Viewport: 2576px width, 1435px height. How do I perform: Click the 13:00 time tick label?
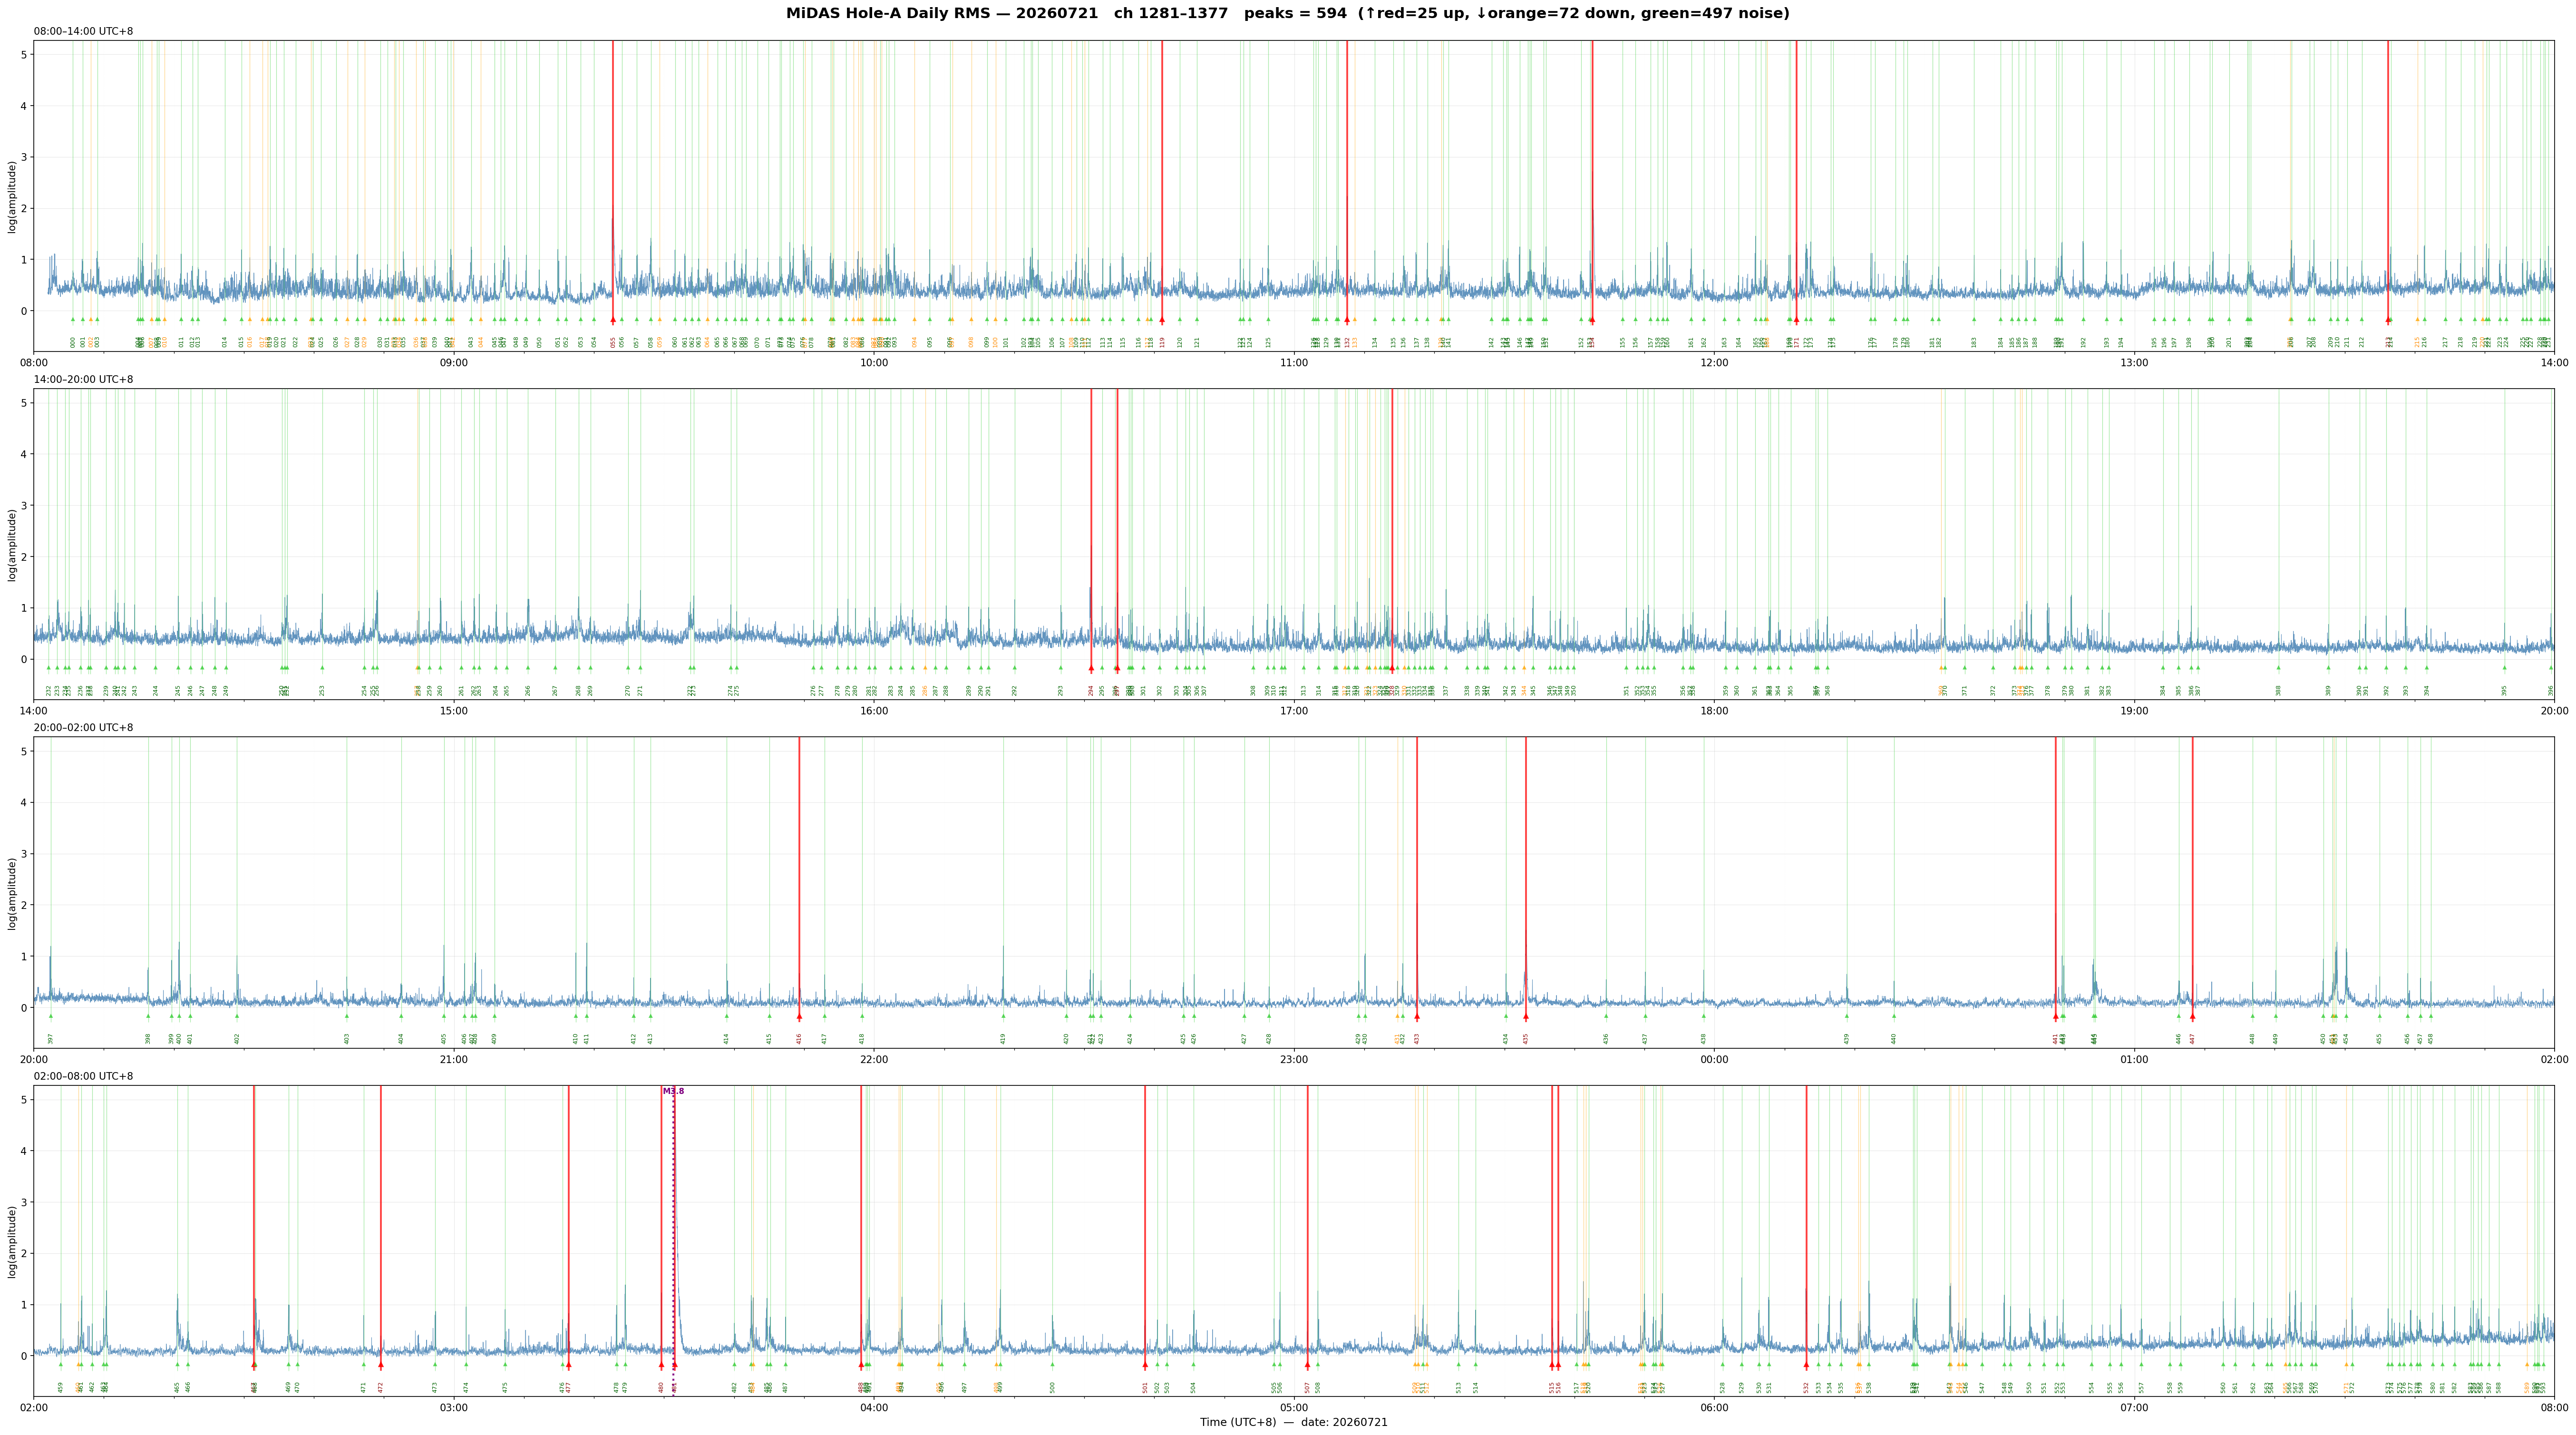pyautogui.click(x=2134, y=362)
